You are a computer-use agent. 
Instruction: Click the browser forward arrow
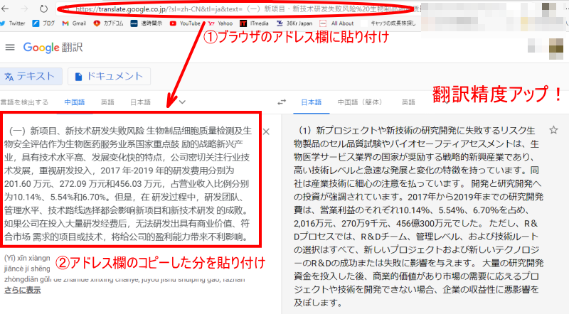click(x=24, y=9)
